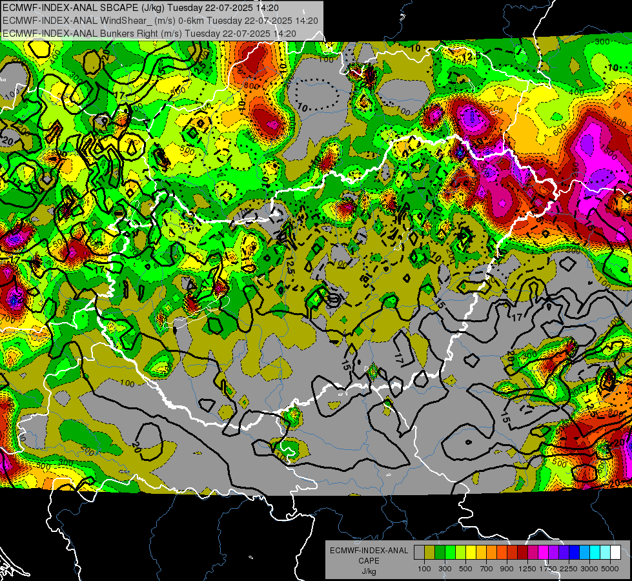The width and height of the screenshot is (632, 581).
Task: Click the legend scale label 900
Action: 507,569
